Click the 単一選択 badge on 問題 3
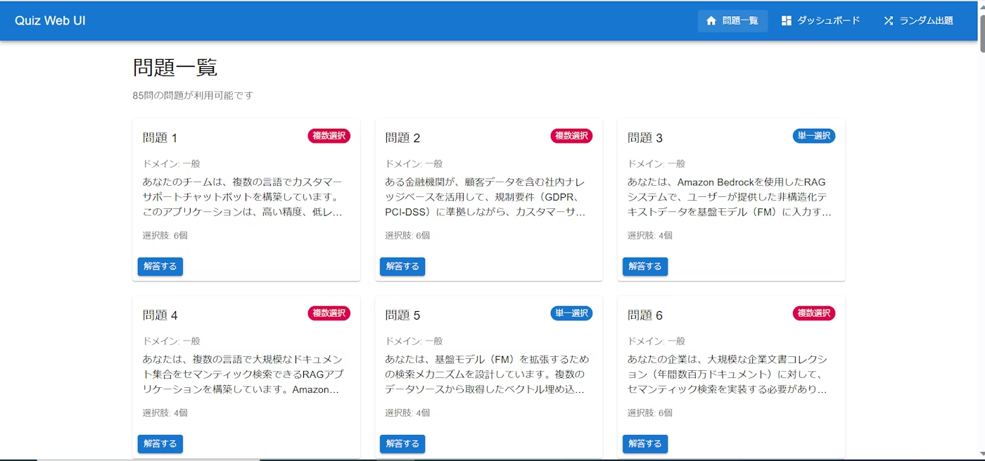 [x=814, y=136]
